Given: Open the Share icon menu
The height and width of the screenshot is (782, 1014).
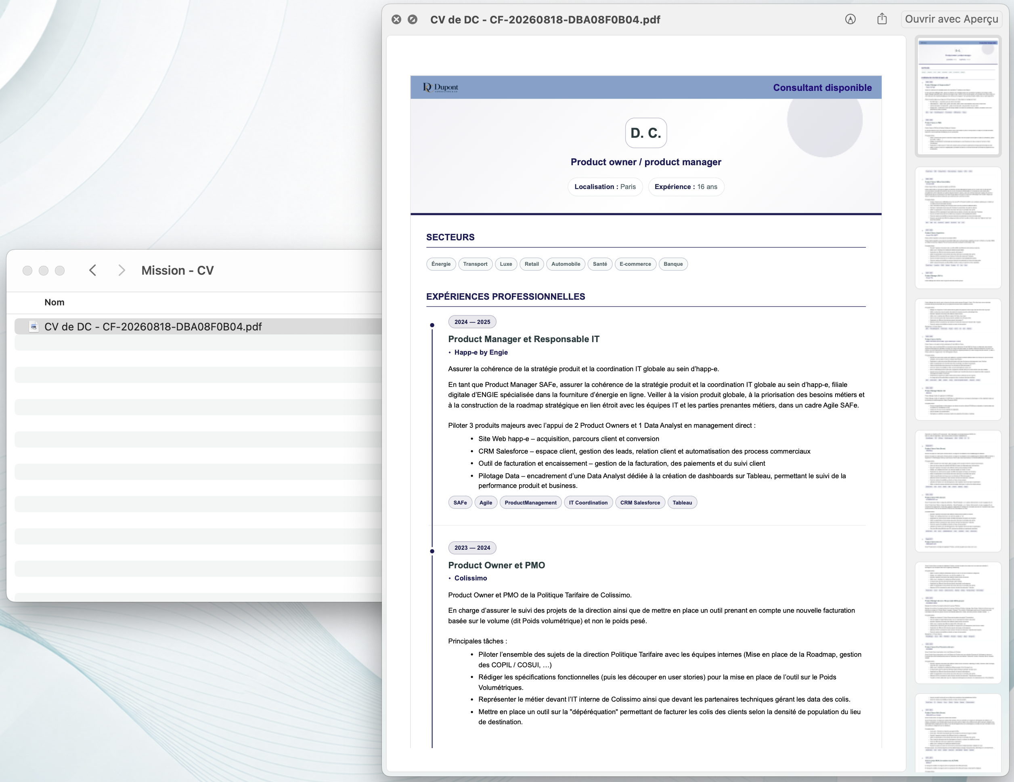Looking at the screenshot, I should click(x=882, y=19).
